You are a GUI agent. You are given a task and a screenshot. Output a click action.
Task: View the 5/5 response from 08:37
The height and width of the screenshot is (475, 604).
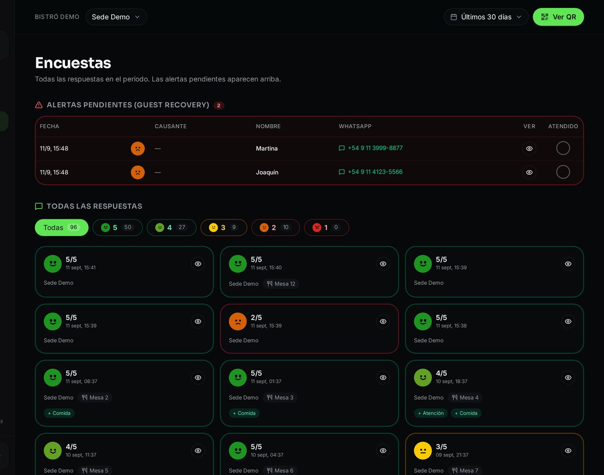tap(198, 377)
